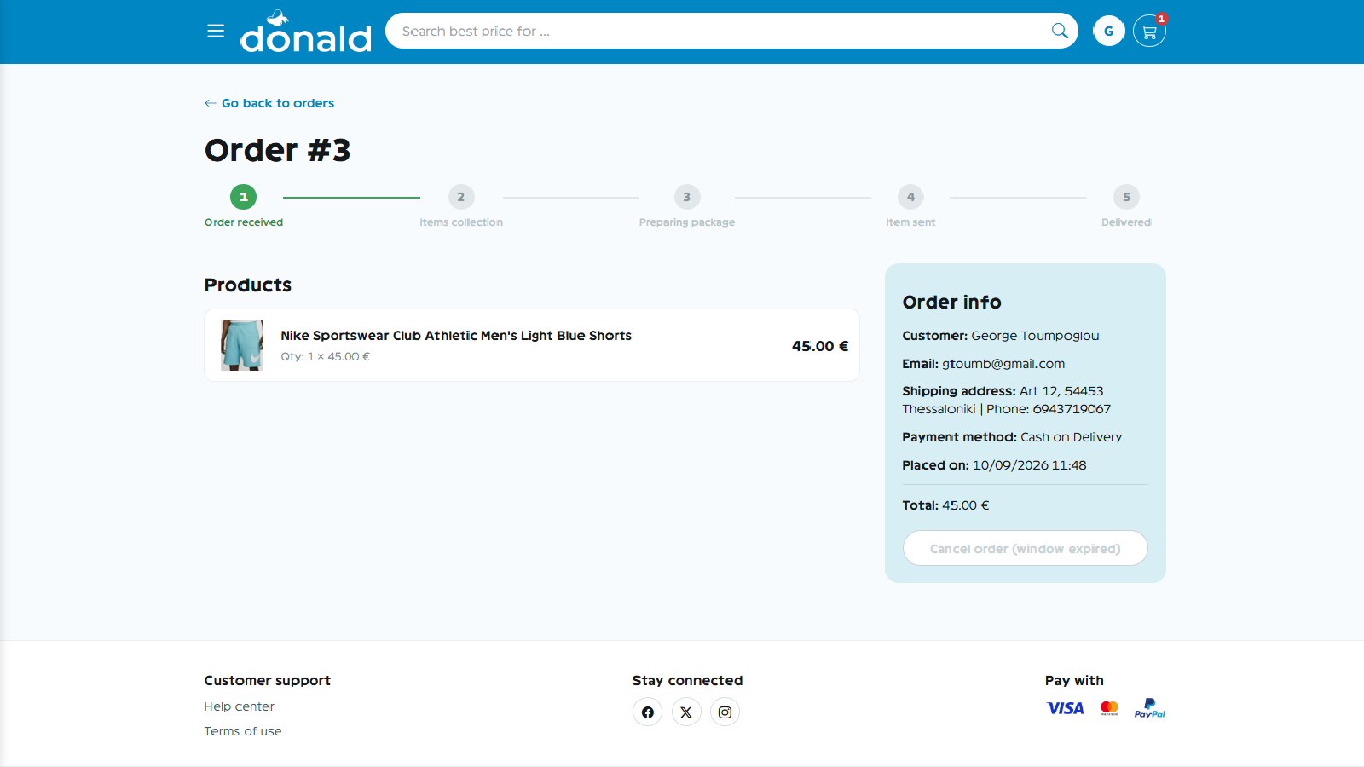Open the X social icon
The image size is (1364, 767).
[686, 712]
